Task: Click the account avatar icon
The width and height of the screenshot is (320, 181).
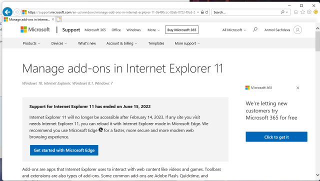Action: [297, 30]
